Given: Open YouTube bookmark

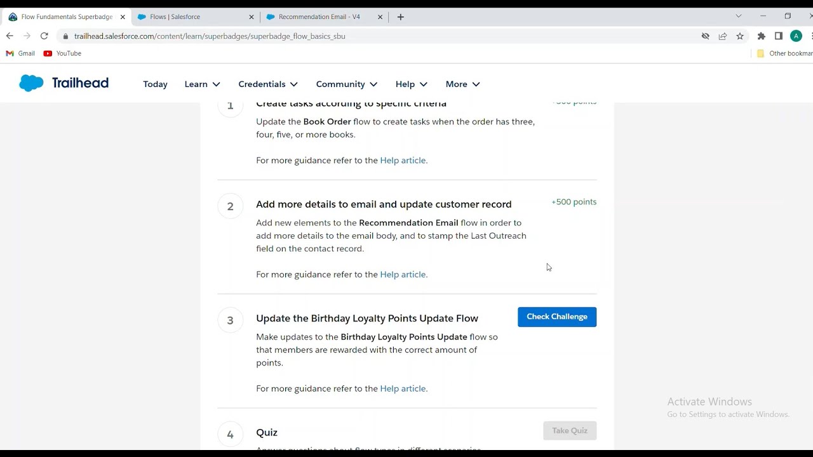Looking at the screenshot, I should [62, 53].
